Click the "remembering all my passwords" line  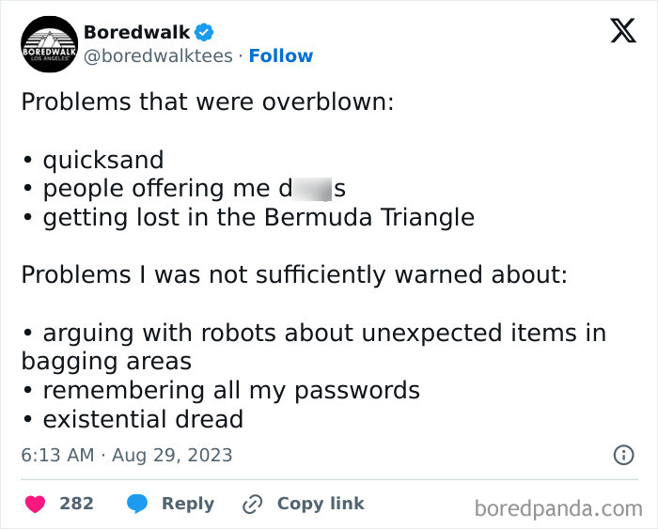coord(230,390)
